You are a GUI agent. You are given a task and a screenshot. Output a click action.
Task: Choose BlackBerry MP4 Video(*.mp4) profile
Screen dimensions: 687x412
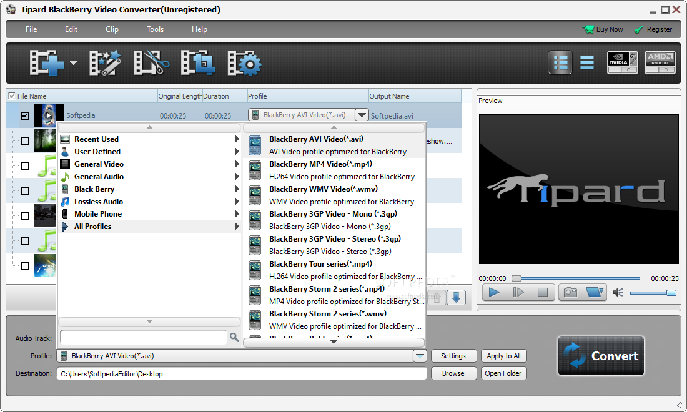click(x=334, y=170)
